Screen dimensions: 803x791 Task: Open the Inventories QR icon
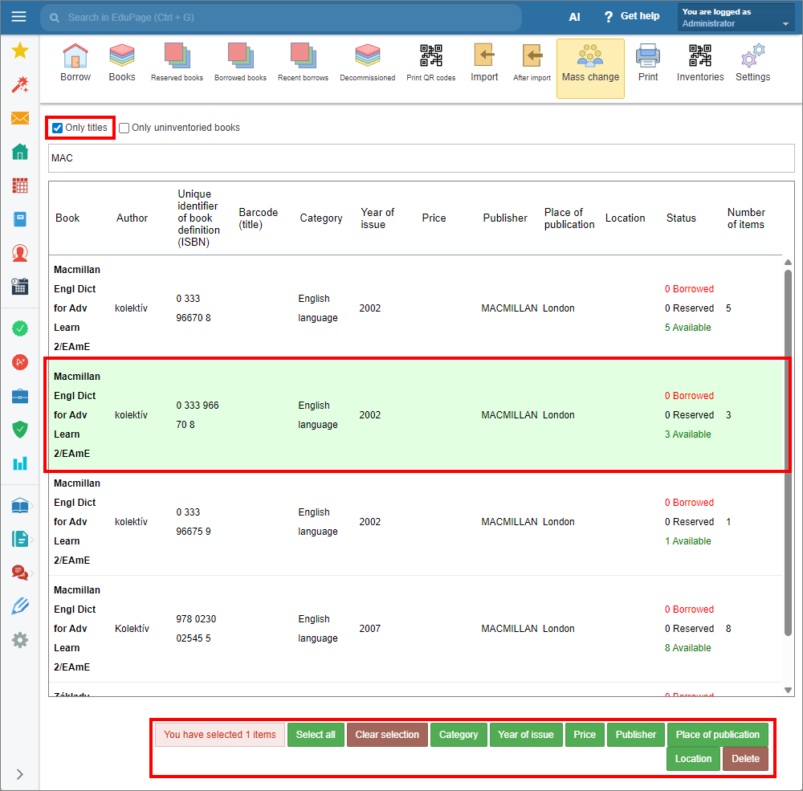pos(699,63)
